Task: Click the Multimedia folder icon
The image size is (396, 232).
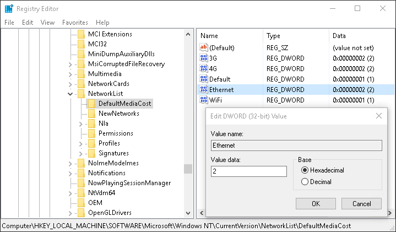Action: tap(82, 74)
